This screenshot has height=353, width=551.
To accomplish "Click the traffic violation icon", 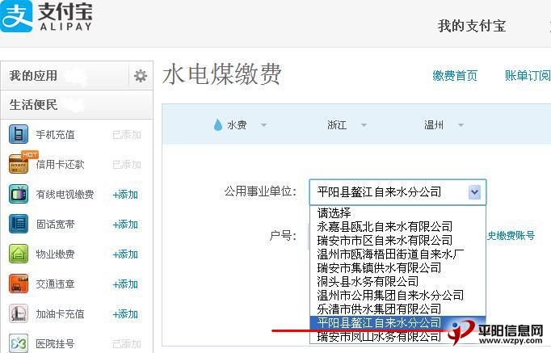I will (x=19, y=284).
